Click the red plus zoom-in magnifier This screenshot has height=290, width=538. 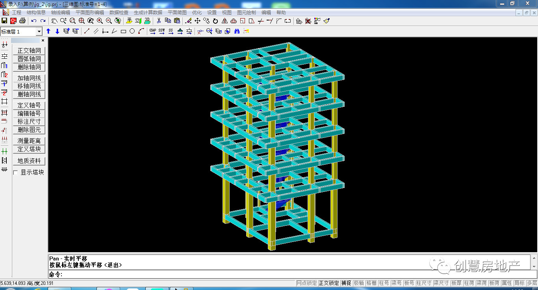tap(100, 20)
